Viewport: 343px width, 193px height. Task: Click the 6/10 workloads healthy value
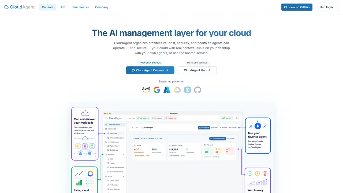(137, 150)
